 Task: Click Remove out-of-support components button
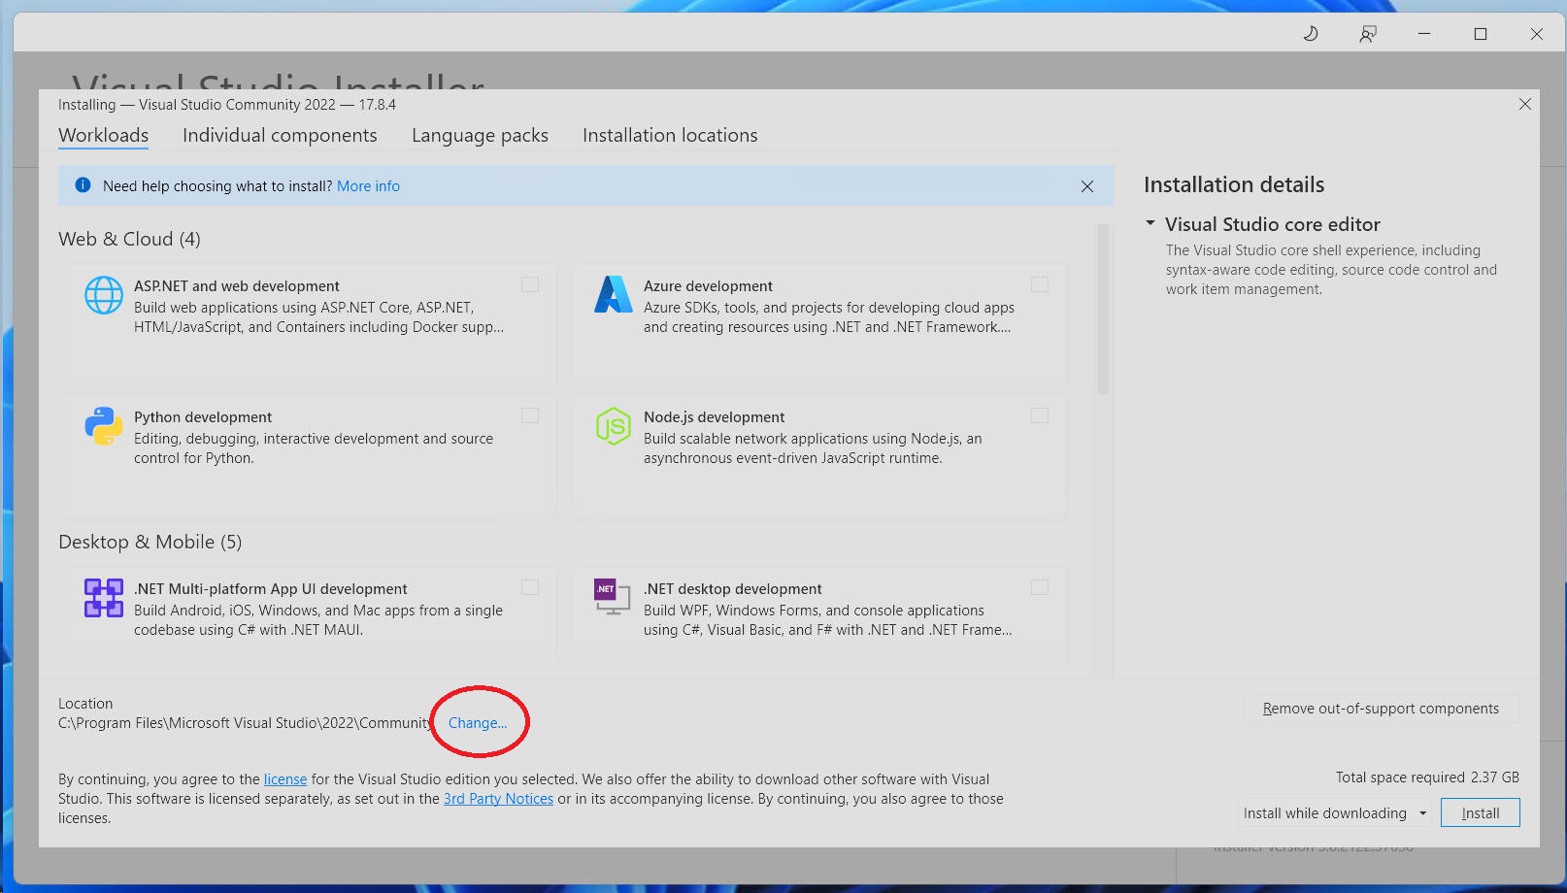click(1381, 709)
